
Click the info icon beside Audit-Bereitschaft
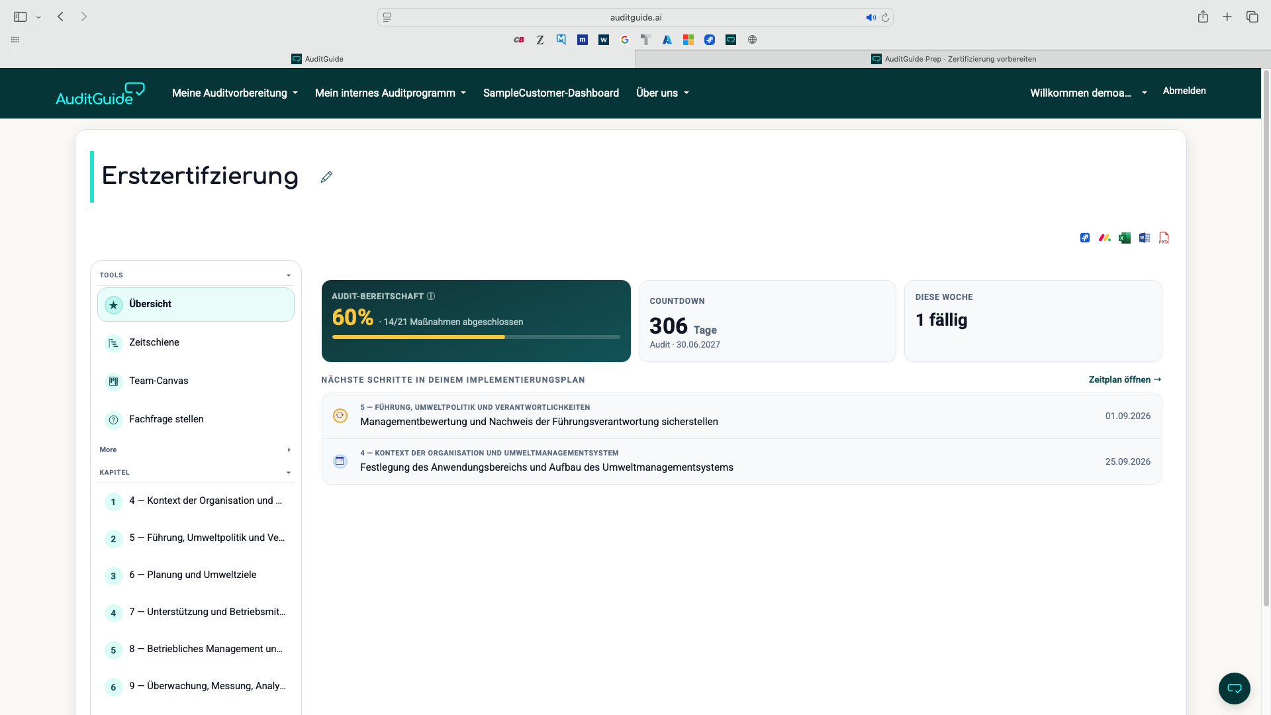pyautogui.click(x=431, y=296)
